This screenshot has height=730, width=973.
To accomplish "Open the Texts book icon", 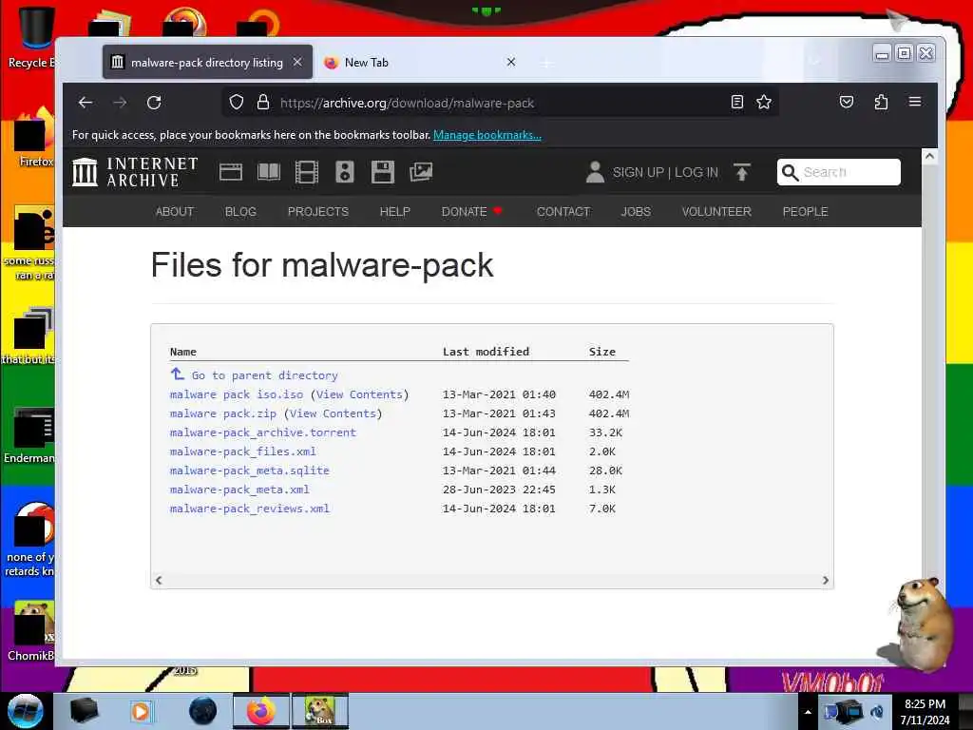I will coord(269,172).
